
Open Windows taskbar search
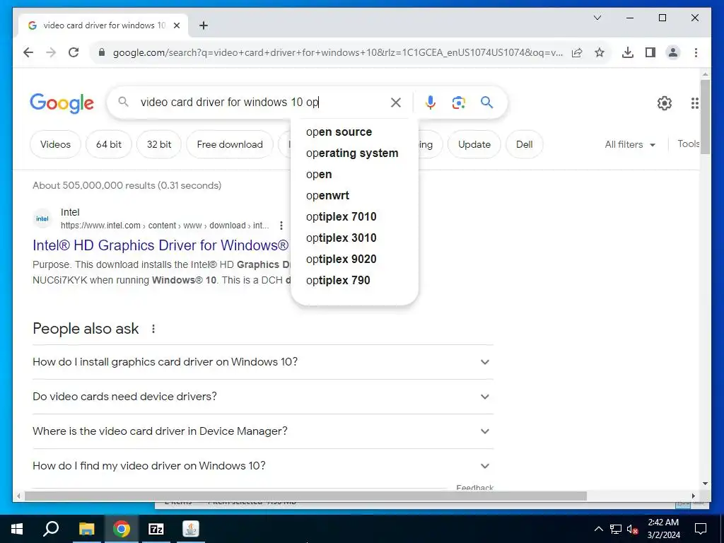[x=51, y=529]
